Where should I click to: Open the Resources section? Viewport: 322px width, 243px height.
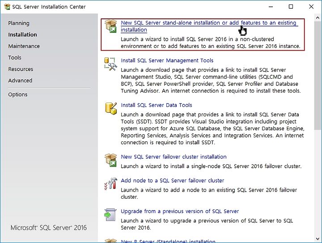[x=21, y=69]
